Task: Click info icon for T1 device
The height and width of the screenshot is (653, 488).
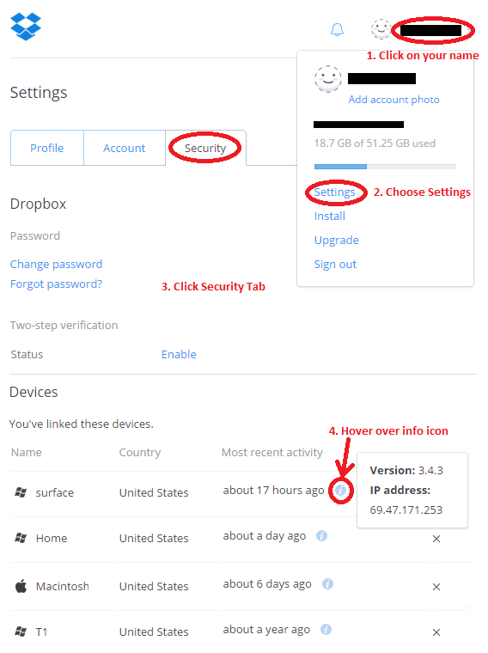Action: click(x=326, y=629)
